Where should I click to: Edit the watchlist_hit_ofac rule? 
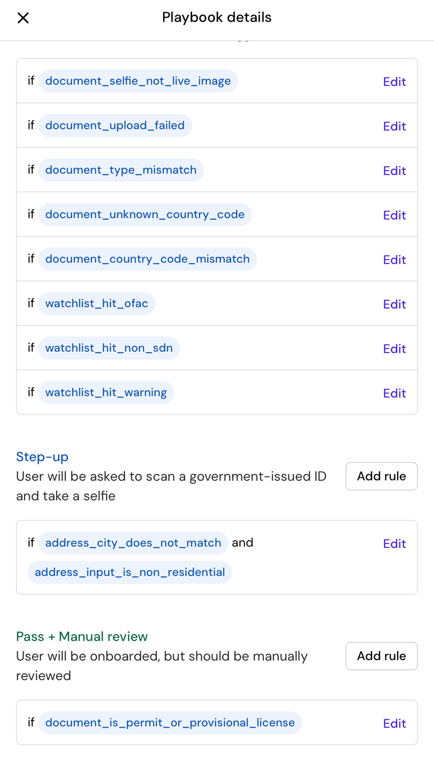pyautogui.click(x=394, y=304)
